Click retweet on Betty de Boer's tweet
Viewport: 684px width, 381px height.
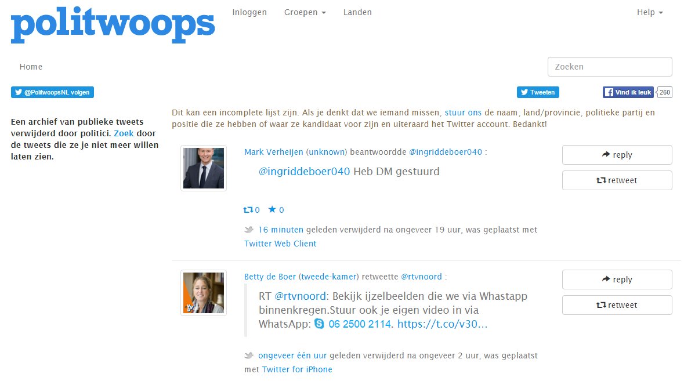tap(617, 305)
